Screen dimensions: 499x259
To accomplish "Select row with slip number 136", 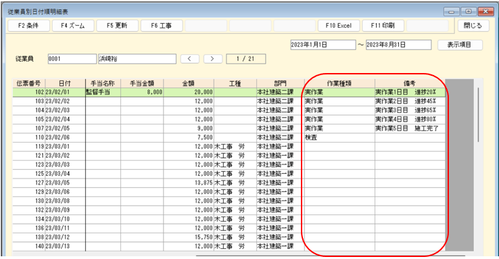I will pyautogui.click(x=229, y=228).
